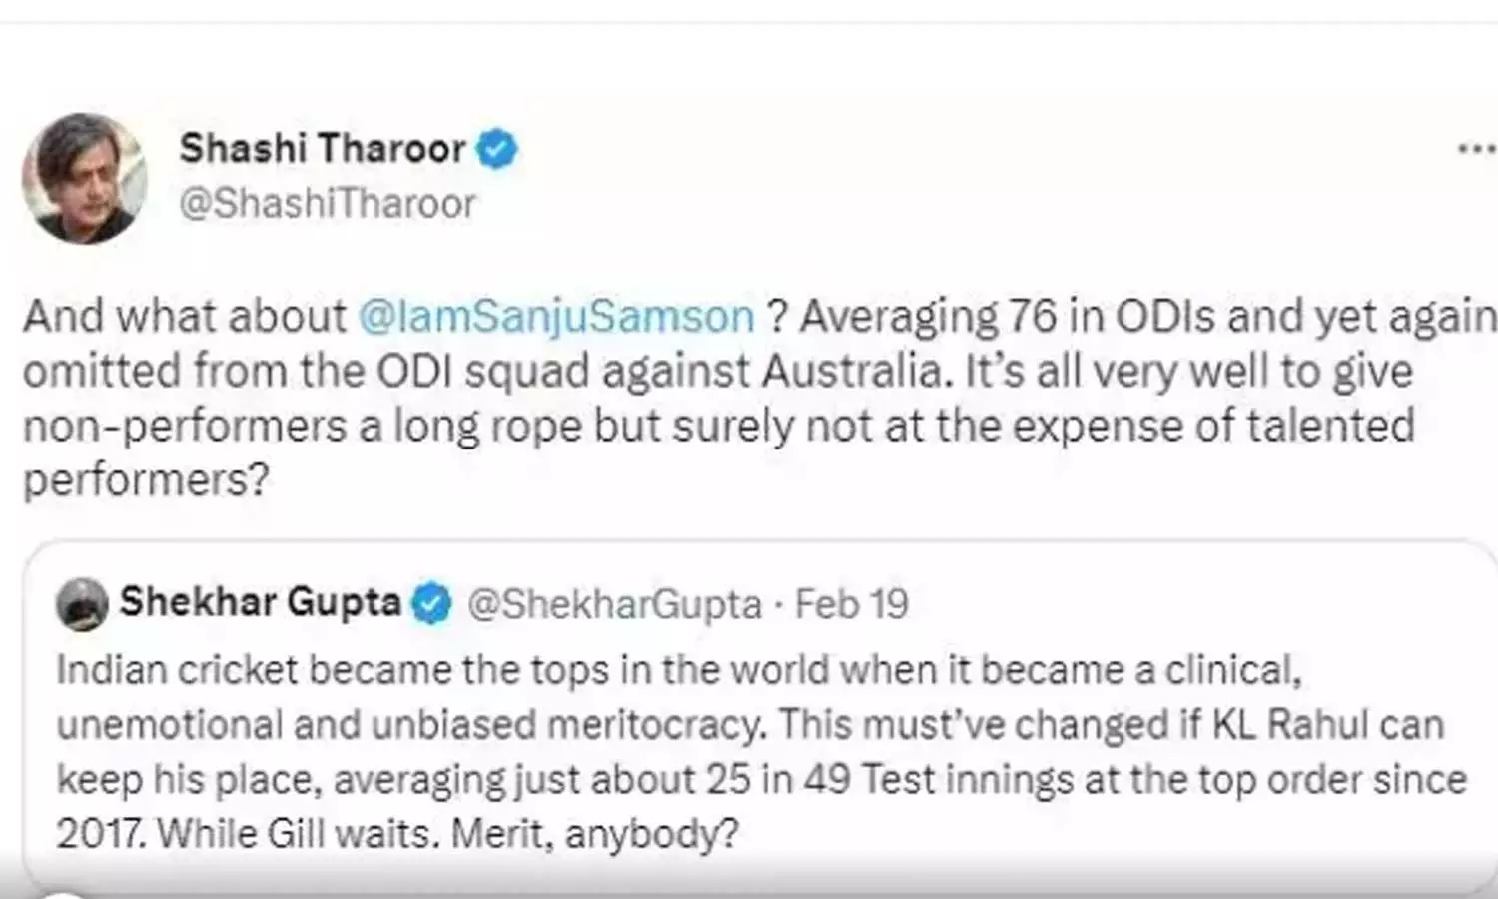Click the Shashi Tharoor display name

(322, 149)
